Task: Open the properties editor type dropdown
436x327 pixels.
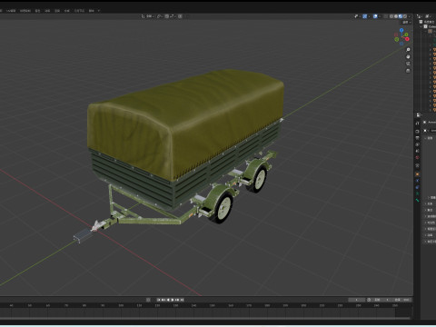Action: 419,115
